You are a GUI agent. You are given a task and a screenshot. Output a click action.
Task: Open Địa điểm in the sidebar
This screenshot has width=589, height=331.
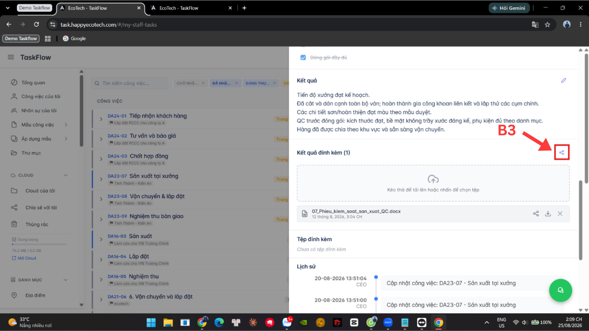[x=35, y=295]
